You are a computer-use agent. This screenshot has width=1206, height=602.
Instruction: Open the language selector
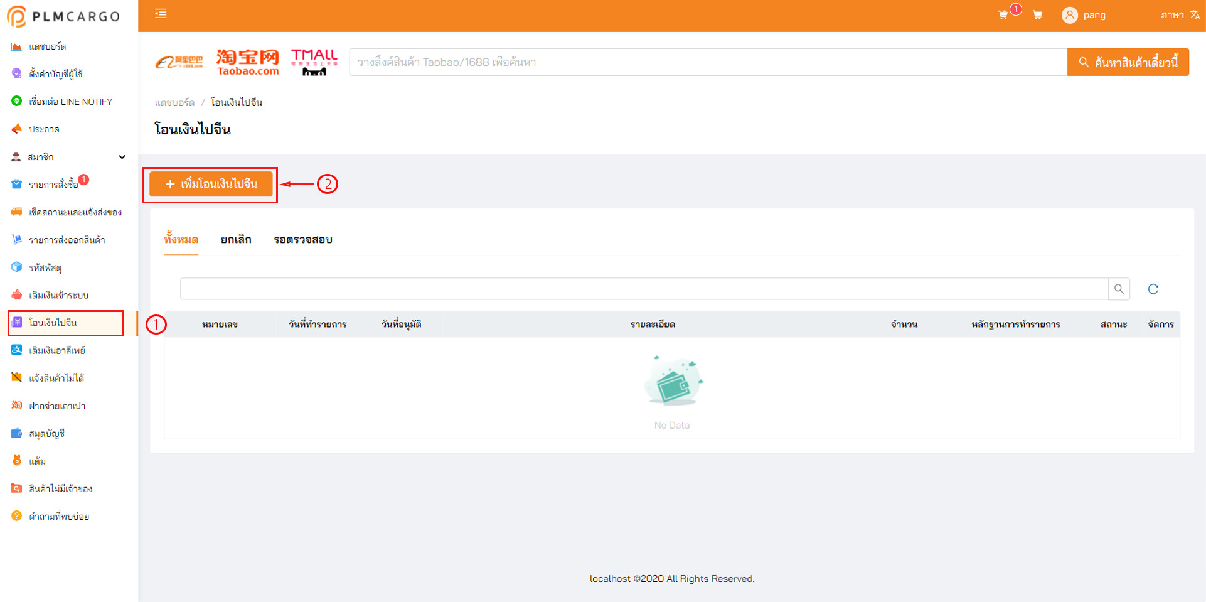(1180, 15)
